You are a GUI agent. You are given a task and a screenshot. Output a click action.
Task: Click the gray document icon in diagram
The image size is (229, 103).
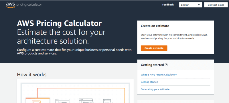(x=107, y=101)
